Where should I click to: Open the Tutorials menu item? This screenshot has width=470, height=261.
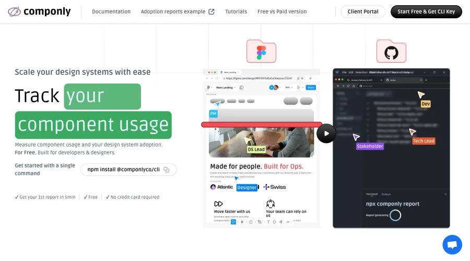[236, 11]
